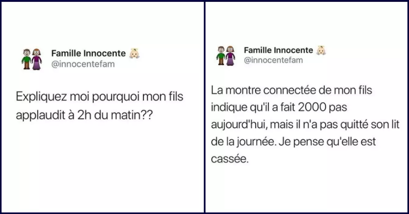Click the baby emoji in left tweet header
409x214 pixels.
[134, 53]
